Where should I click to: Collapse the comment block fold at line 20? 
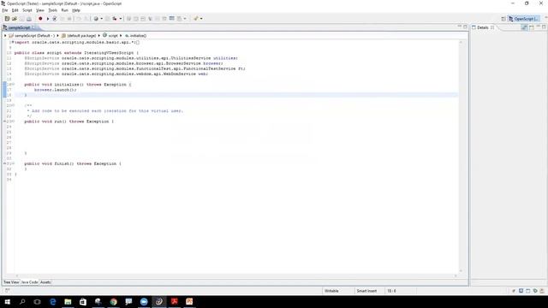coord(14,105)
